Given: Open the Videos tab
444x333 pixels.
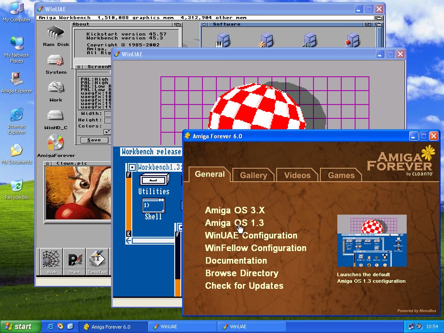Looking at the screenshot, I should pos(297,175).
